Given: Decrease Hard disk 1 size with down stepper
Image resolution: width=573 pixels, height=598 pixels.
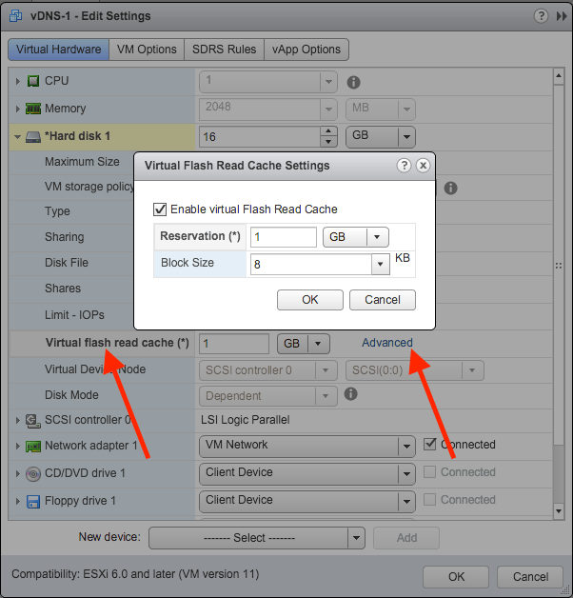Looking at the screenshot, I should click(x=328, y=142).
